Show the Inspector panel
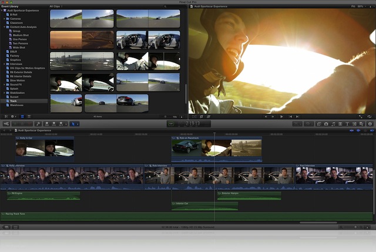The height and width of the screenshot is (252, 376). 370,124
